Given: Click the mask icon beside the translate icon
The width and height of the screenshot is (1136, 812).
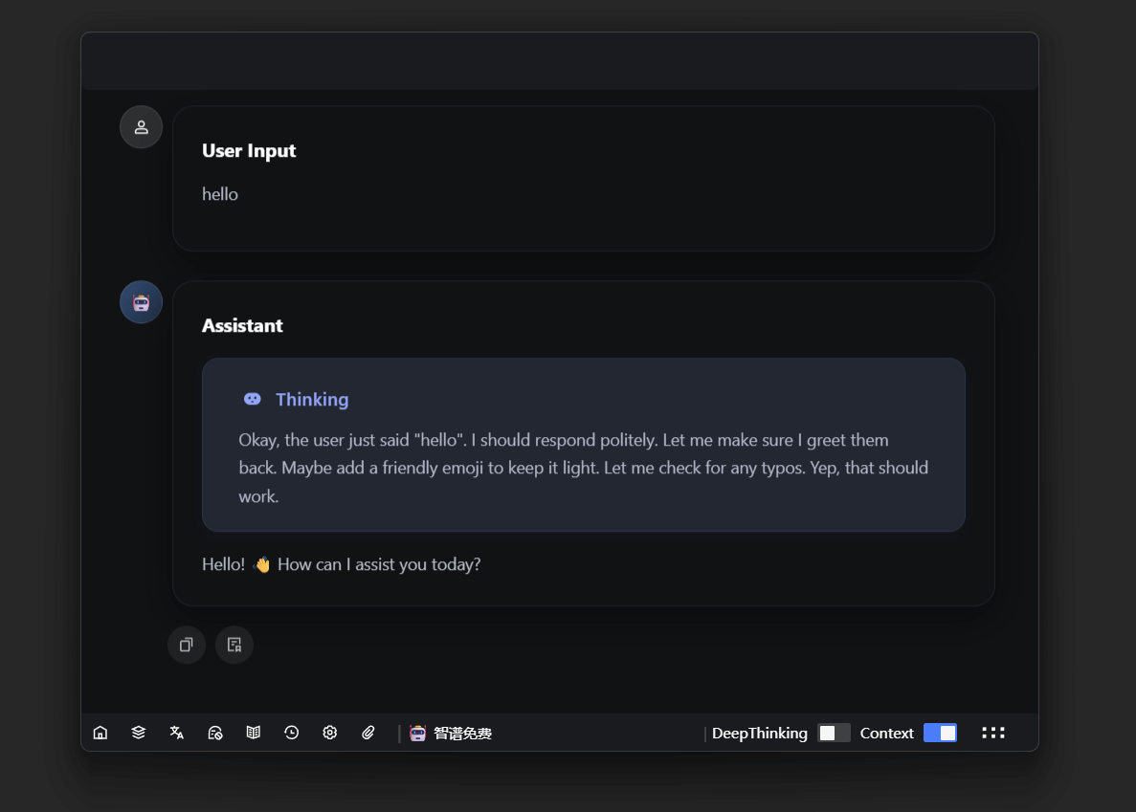Looking at the screenshot, I should (215, 733).
